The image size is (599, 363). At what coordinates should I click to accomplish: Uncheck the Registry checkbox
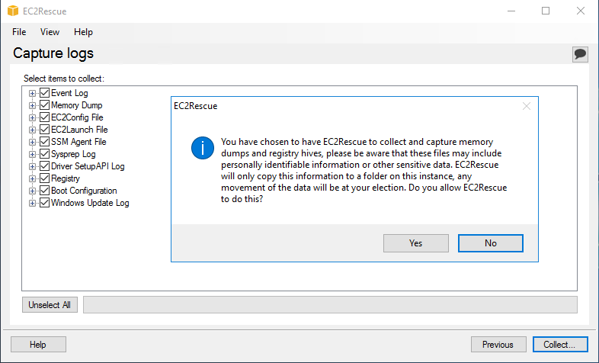click(x=45, y=178)
